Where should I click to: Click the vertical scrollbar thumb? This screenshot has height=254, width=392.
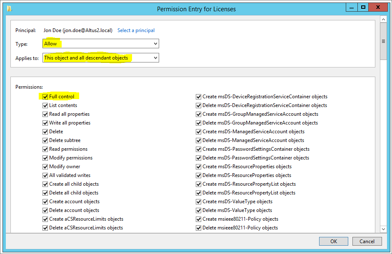[383, 42]
